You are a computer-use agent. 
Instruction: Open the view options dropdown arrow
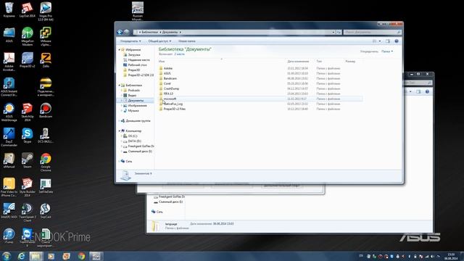pyautogui.click(x=380, y=41)
